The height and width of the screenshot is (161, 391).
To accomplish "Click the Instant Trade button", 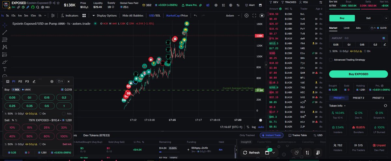I will pos(271,135).
